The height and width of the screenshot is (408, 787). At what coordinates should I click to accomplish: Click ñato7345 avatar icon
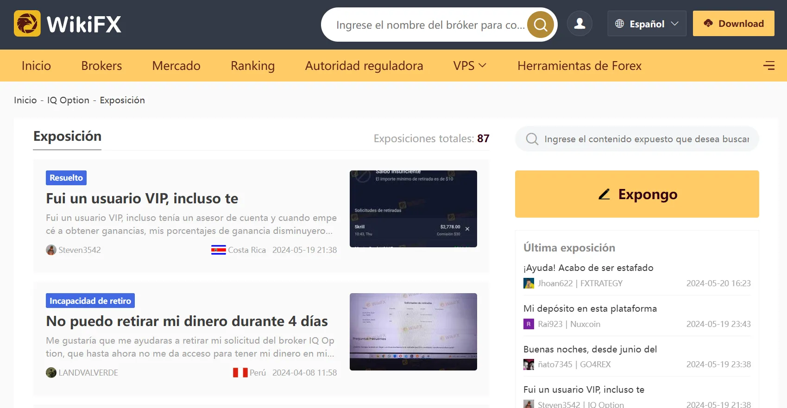click(529, 364)
